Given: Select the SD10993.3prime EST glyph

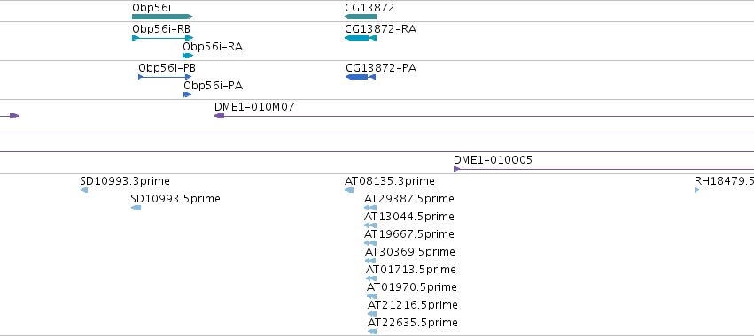Looking at the screenshot, I should click(84, 190).
